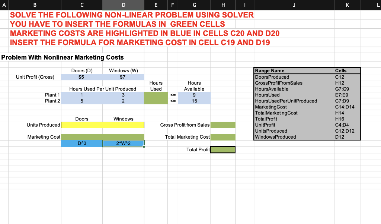Click the blue 2*W^2 marketing cost cell
Image resolution: width=381 pixels, height=224 pixels.
click(123, 143)
